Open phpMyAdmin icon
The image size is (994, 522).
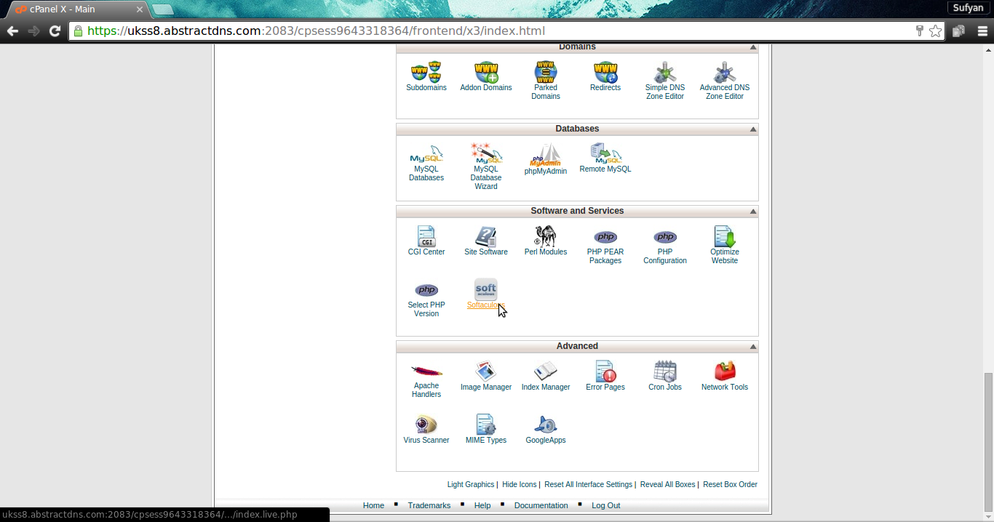[546, 155]
